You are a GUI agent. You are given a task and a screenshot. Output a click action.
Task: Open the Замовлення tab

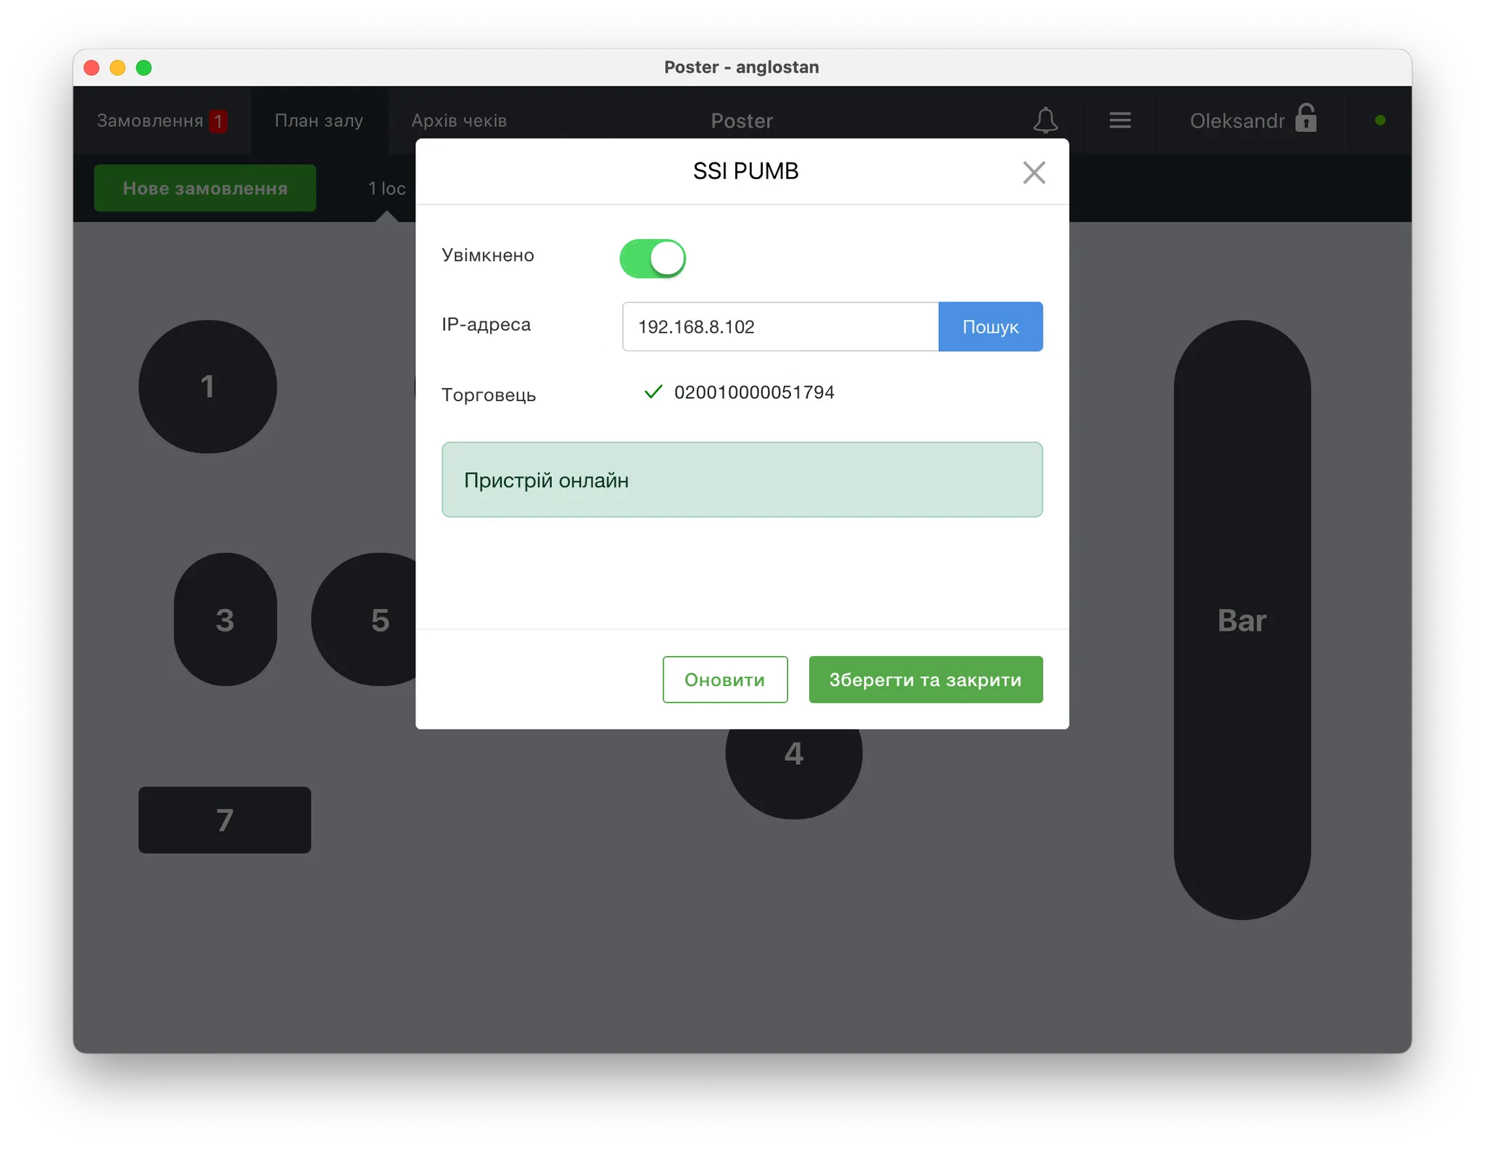[150, 120]
